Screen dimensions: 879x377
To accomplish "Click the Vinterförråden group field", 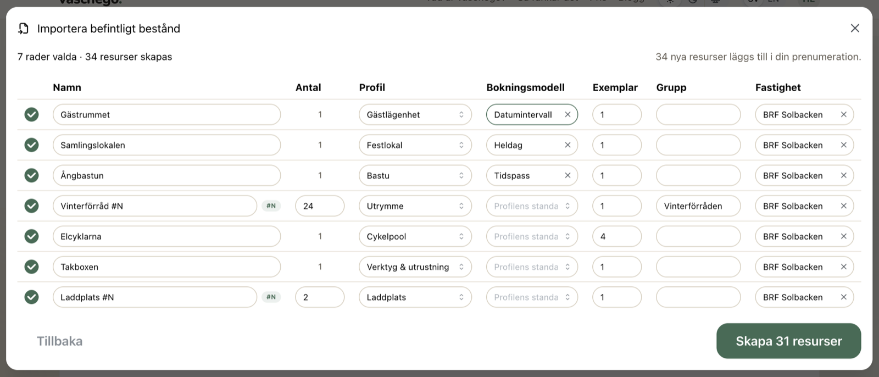I will click(698, 206).
